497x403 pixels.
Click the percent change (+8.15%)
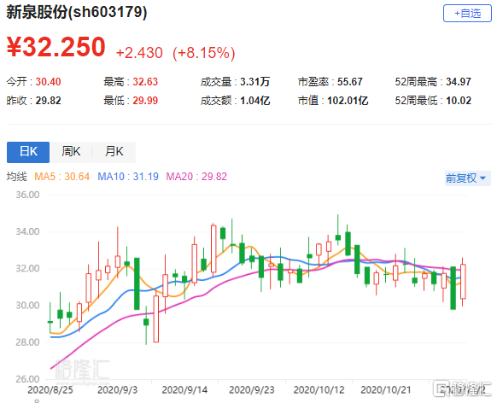pyautogui.click(x=204, y=53)
